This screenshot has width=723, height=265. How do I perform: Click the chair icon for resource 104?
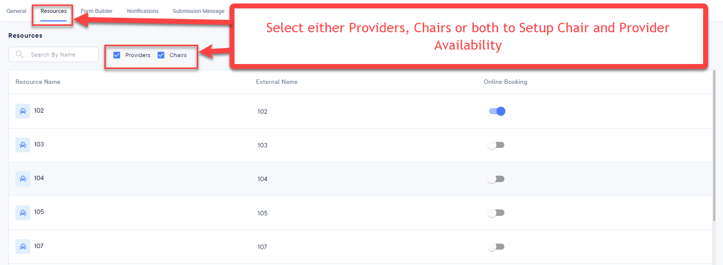pos(23,179)
